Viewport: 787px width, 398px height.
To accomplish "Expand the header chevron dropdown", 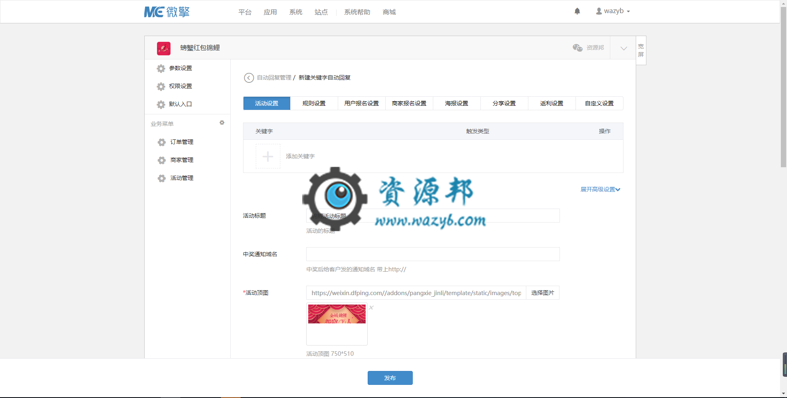I will point(623,48).
